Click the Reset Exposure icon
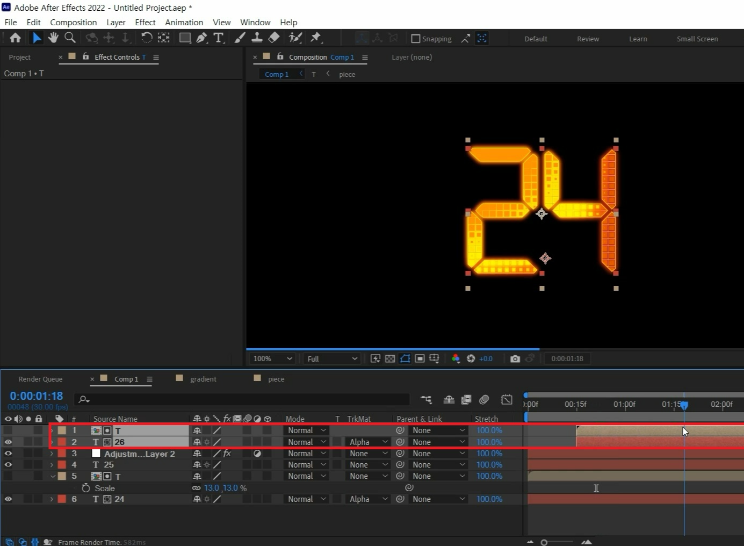Screen dimensions: 744x546 coord(471,358)
